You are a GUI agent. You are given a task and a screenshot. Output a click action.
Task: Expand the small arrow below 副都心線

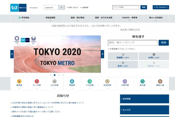pos(160,88)
